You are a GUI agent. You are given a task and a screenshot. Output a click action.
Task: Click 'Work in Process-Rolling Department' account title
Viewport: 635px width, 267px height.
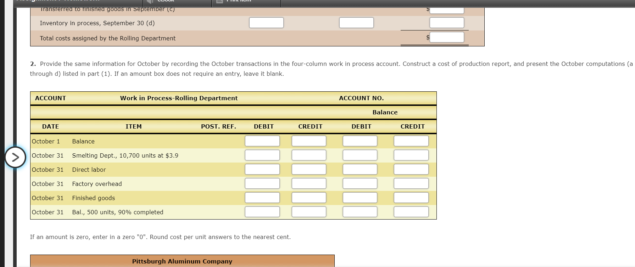point(179,98)
